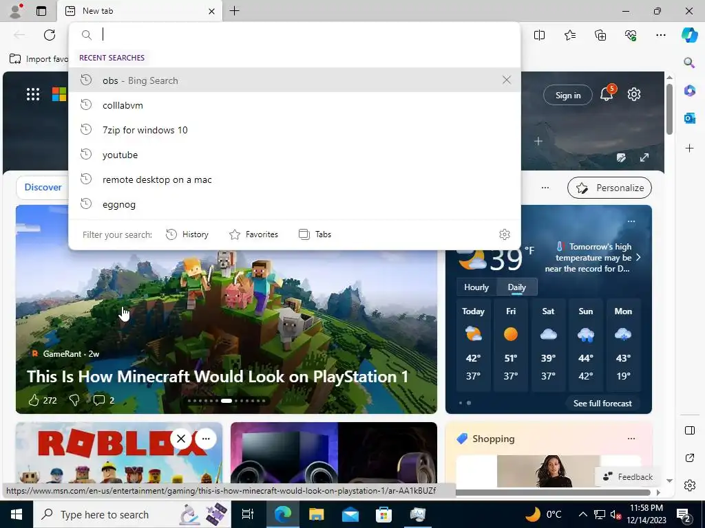The height and width of the screenshot is (528, 705).
Task: Open the MSN app launcher grid
Action: tap(33, 94)
